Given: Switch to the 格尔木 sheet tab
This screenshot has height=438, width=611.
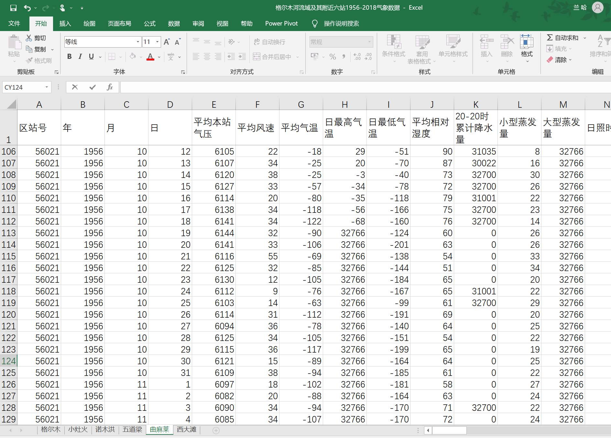Looking at the screenshot, I should (51, 430).
